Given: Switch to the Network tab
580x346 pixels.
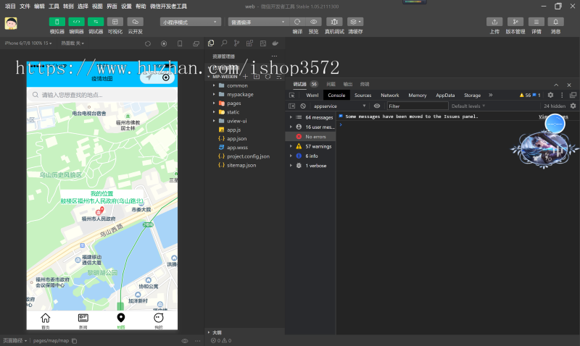Looking at the screenshot, I should (389, 96).
